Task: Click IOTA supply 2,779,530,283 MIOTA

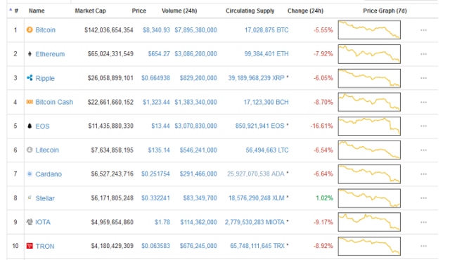Action: click(255, 222)
